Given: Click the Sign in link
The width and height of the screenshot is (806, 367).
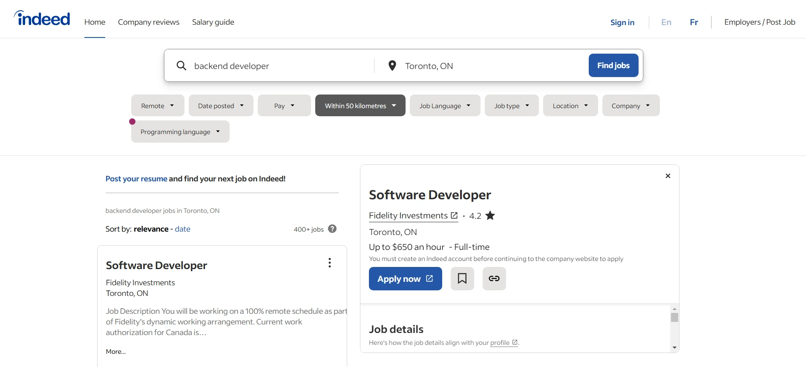Looking at the screenshot, I should [x=622, y=22].
